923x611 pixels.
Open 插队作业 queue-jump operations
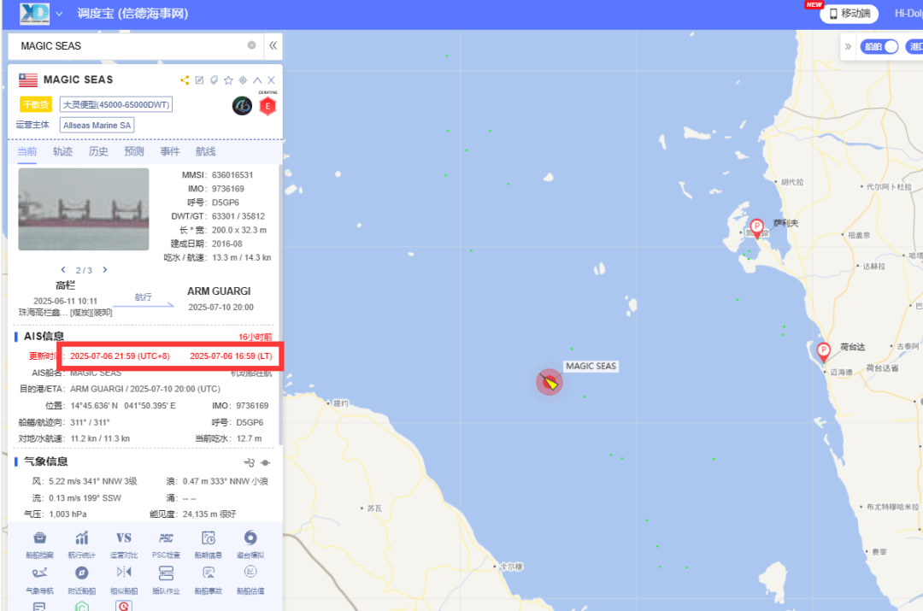(166, 579)
